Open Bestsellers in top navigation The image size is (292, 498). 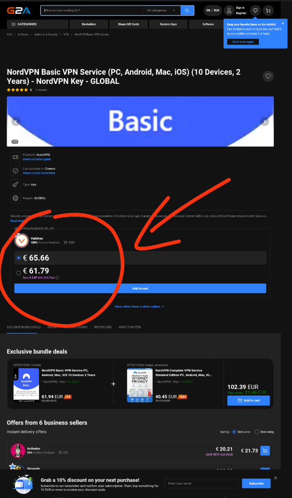(x=89, y=24)
